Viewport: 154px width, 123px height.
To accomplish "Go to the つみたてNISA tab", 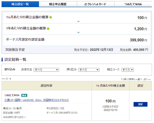I will click(x=133, y=4).
